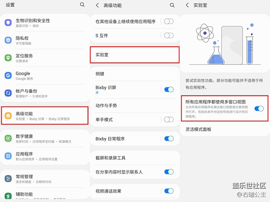The height and width of the screenshot is (202, 270).
Task: Tap the 应用程序 apps icon
Action: point(8,156)
